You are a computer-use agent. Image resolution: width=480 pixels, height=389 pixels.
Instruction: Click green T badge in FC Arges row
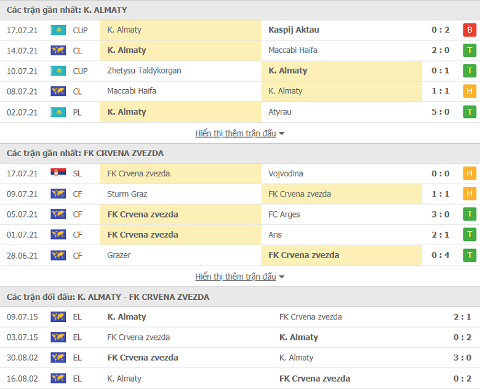(x=470, y=214)
